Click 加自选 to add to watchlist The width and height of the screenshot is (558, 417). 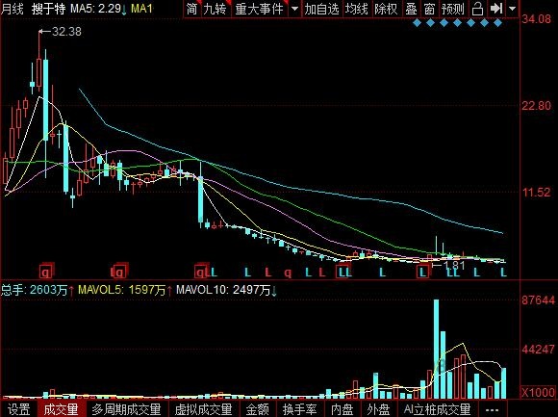(x=321, y=9)
